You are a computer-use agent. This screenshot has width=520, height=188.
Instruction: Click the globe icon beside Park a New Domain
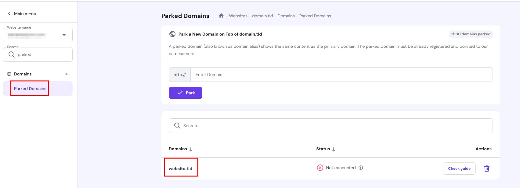(x=172, y=34)
